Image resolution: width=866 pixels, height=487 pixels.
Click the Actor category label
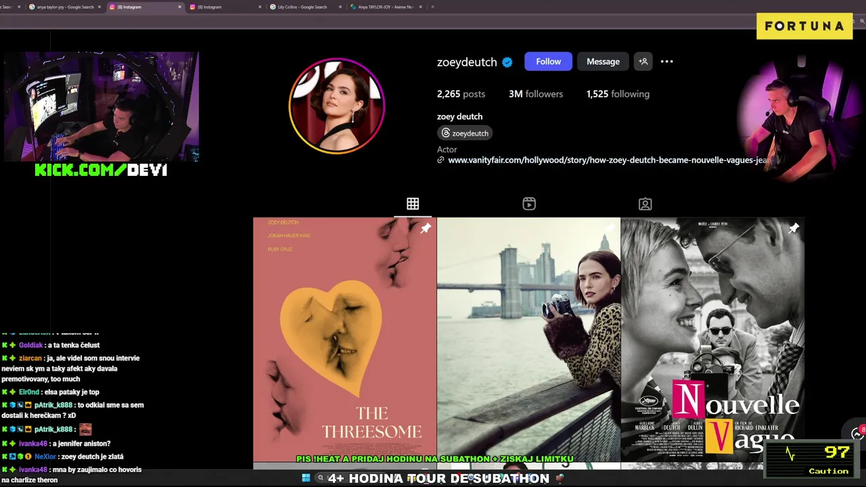click(x=447, y=149)
